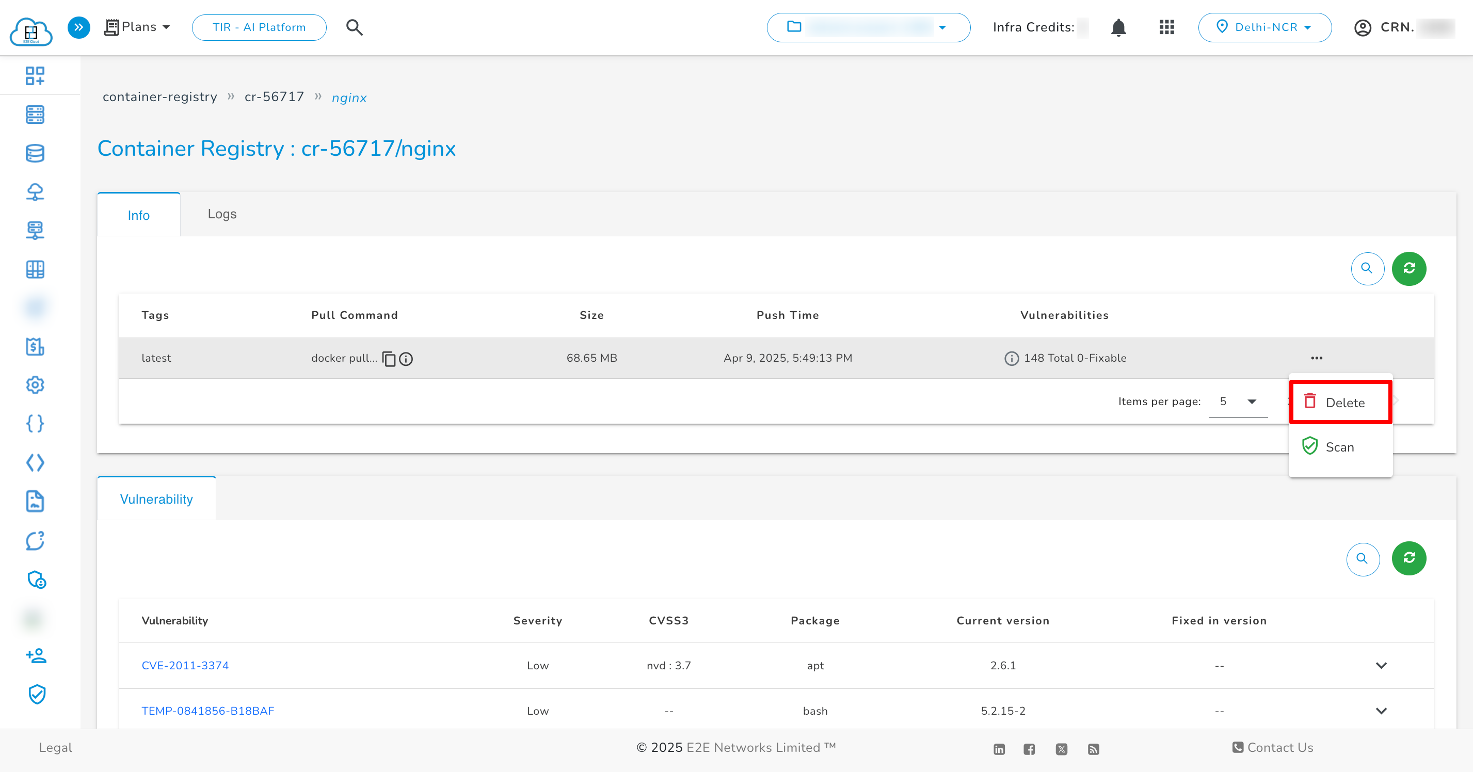Refresh the tags table
The image size is (1473, 772).
(1409, 268)
